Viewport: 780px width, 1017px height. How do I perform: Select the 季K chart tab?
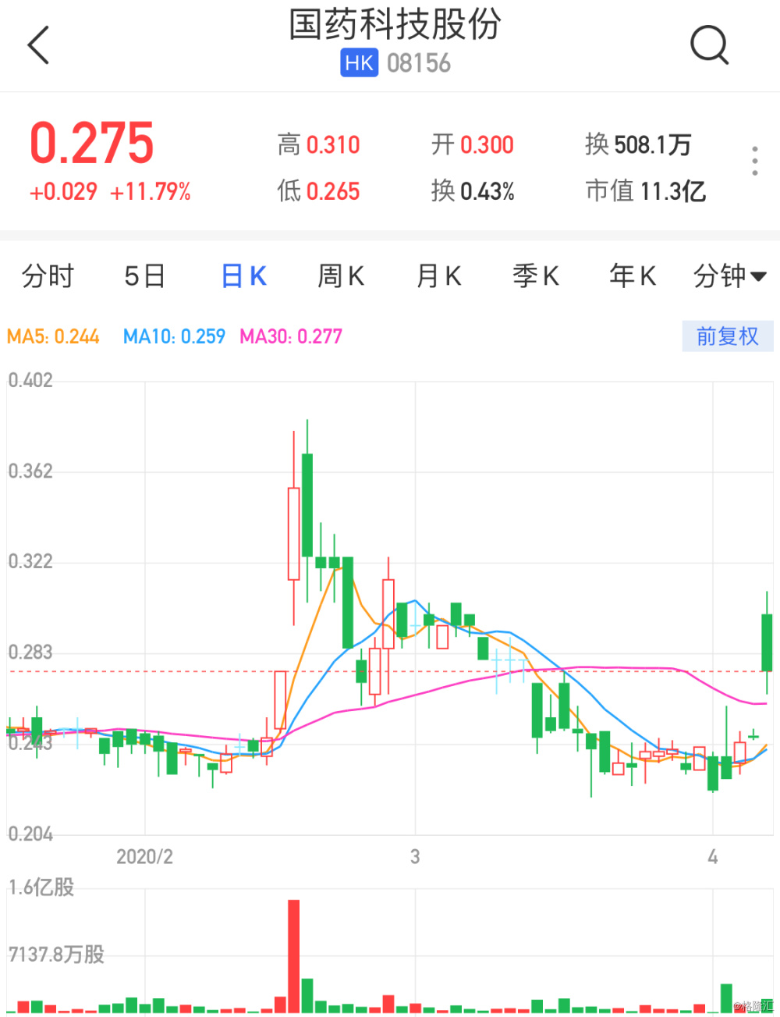point(536,276)
